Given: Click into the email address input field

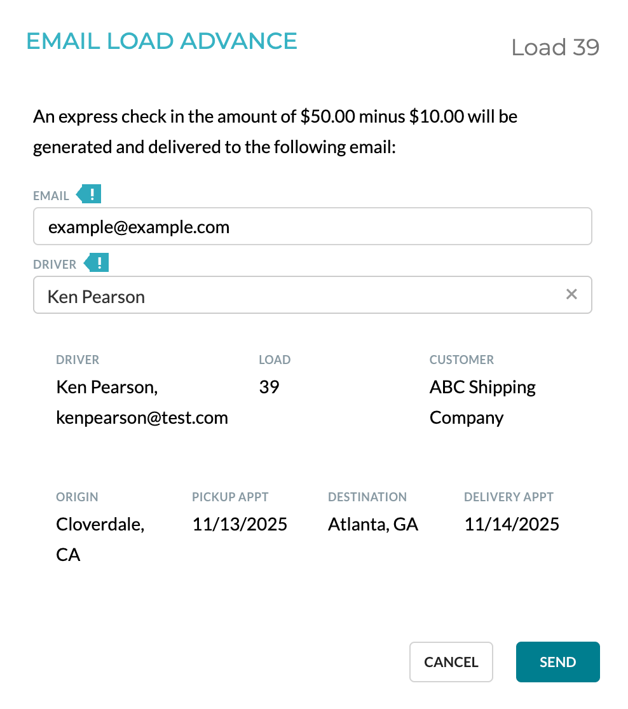Looking at the screenshot, I should coord(313,227).
